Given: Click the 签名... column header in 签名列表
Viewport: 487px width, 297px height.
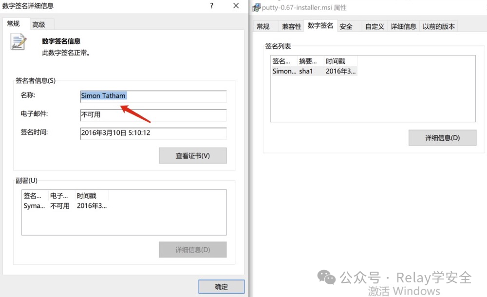Looking at the screenshot, I should pyautogui.click(x=284, y=61).
